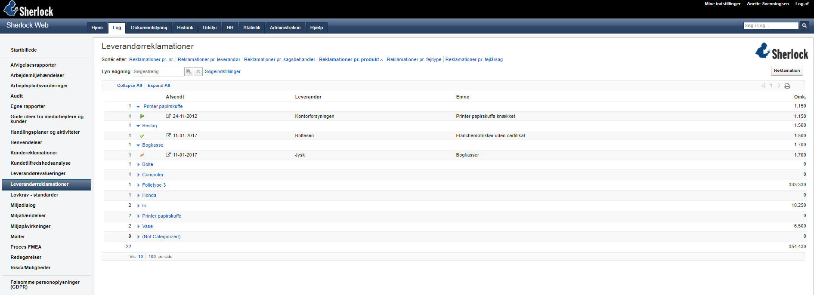Open Kundereklamationer in the sidebar
Screen dimensions: 814x295
[34, 153]
